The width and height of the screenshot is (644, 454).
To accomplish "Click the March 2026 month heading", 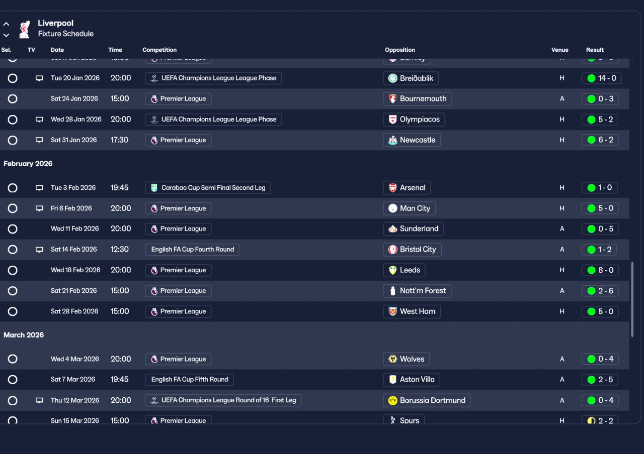I will (24, 335).
